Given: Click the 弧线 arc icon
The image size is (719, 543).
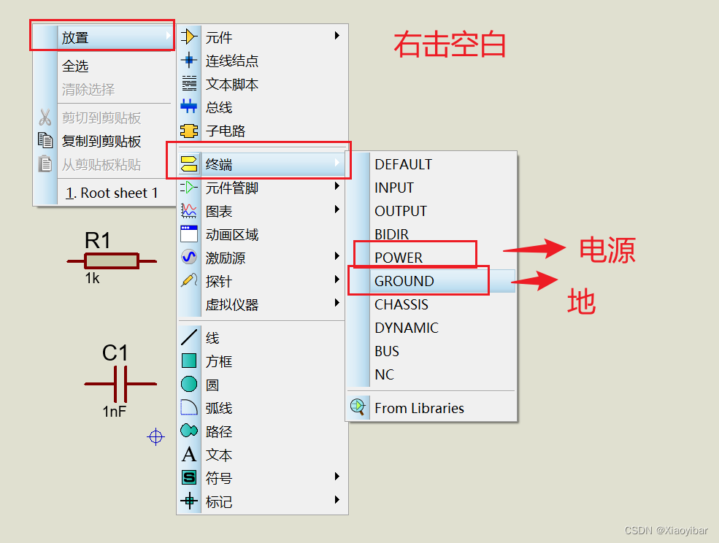Looking at the screenshot, I should click(x=189, y=408).
